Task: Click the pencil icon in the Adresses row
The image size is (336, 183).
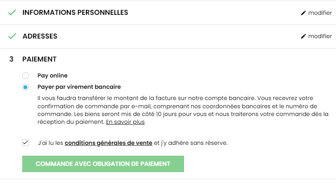Action: (304, 36)
